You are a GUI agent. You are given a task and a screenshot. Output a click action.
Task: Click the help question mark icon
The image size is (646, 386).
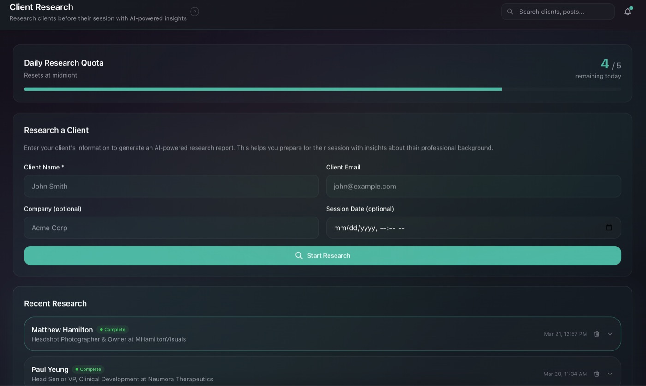195,12
